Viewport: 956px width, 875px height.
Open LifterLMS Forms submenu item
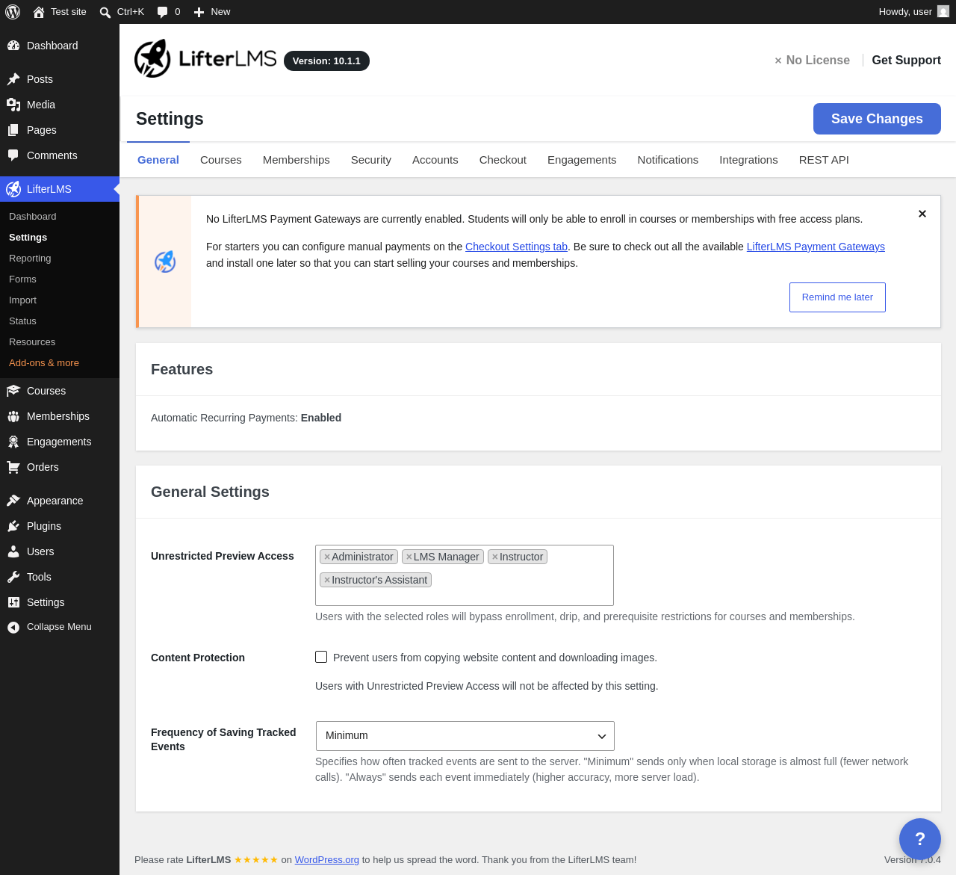pyautogui.click(x=22, y=279)
